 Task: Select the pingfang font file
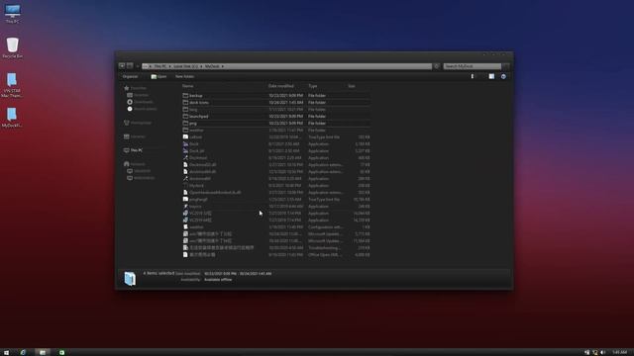275,200
